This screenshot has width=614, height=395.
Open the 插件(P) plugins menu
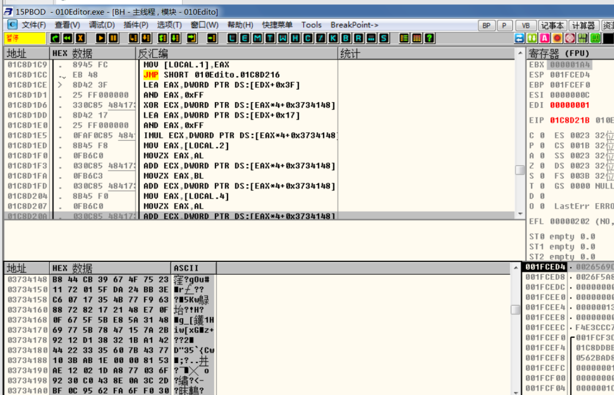(x=136, y=25)
